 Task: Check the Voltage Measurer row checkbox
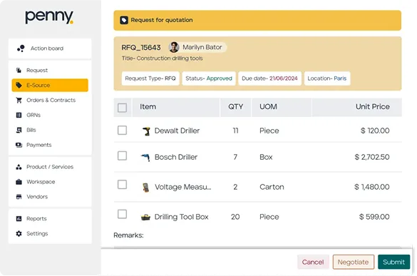click(x=122, y=184)
